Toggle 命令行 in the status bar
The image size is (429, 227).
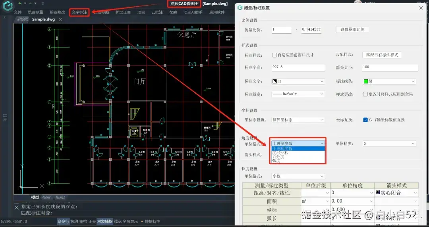63,221
